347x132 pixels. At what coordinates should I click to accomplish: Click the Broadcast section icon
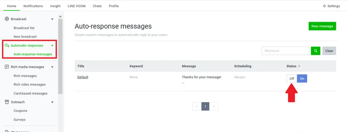click(x=7, y=19)
